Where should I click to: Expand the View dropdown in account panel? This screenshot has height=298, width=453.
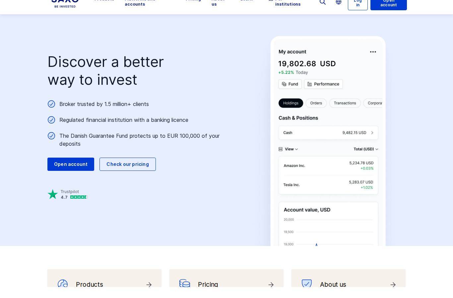pos(288,149)
